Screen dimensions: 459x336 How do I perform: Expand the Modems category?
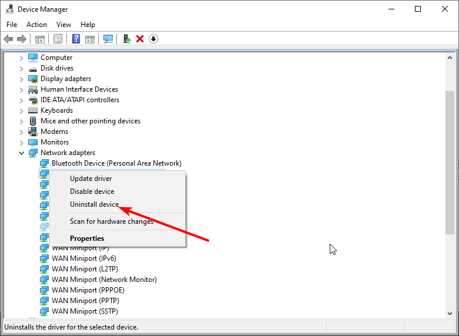click(21, 132)
